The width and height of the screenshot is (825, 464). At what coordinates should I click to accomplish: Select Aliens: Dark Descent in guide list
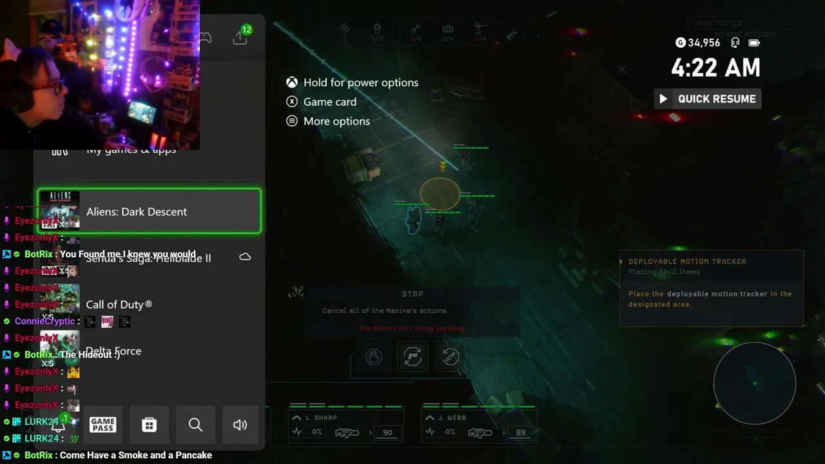tap(150, 211)
